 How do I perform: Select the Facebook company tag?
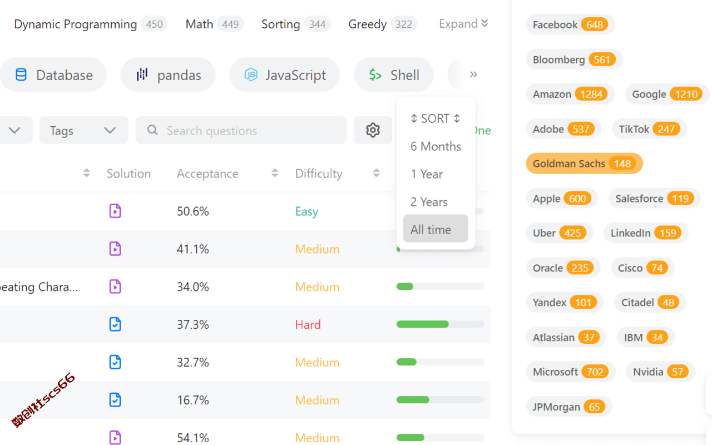point(570,24)
